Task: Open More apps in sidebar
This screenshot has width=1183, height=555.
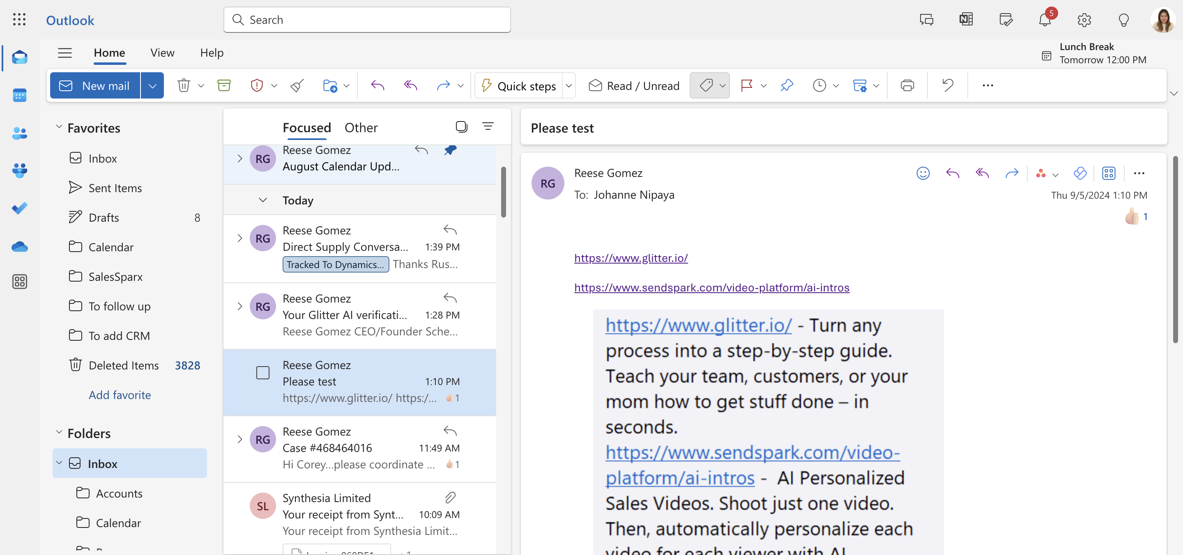Action: [x=19, y=282]
